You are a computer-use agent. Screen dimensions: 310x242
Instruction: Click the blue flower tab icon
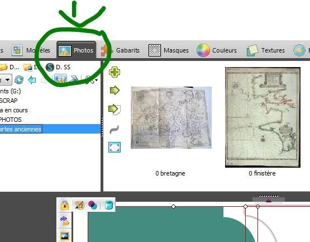tap(299, 50)
